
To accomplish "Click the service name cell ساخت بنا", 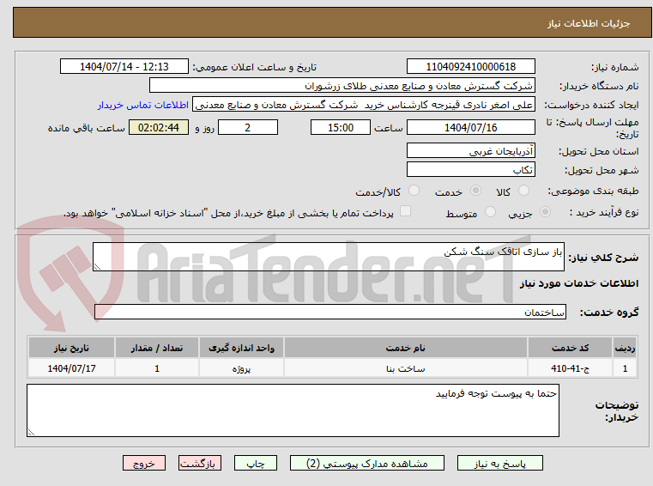I will tap(406, 368).
